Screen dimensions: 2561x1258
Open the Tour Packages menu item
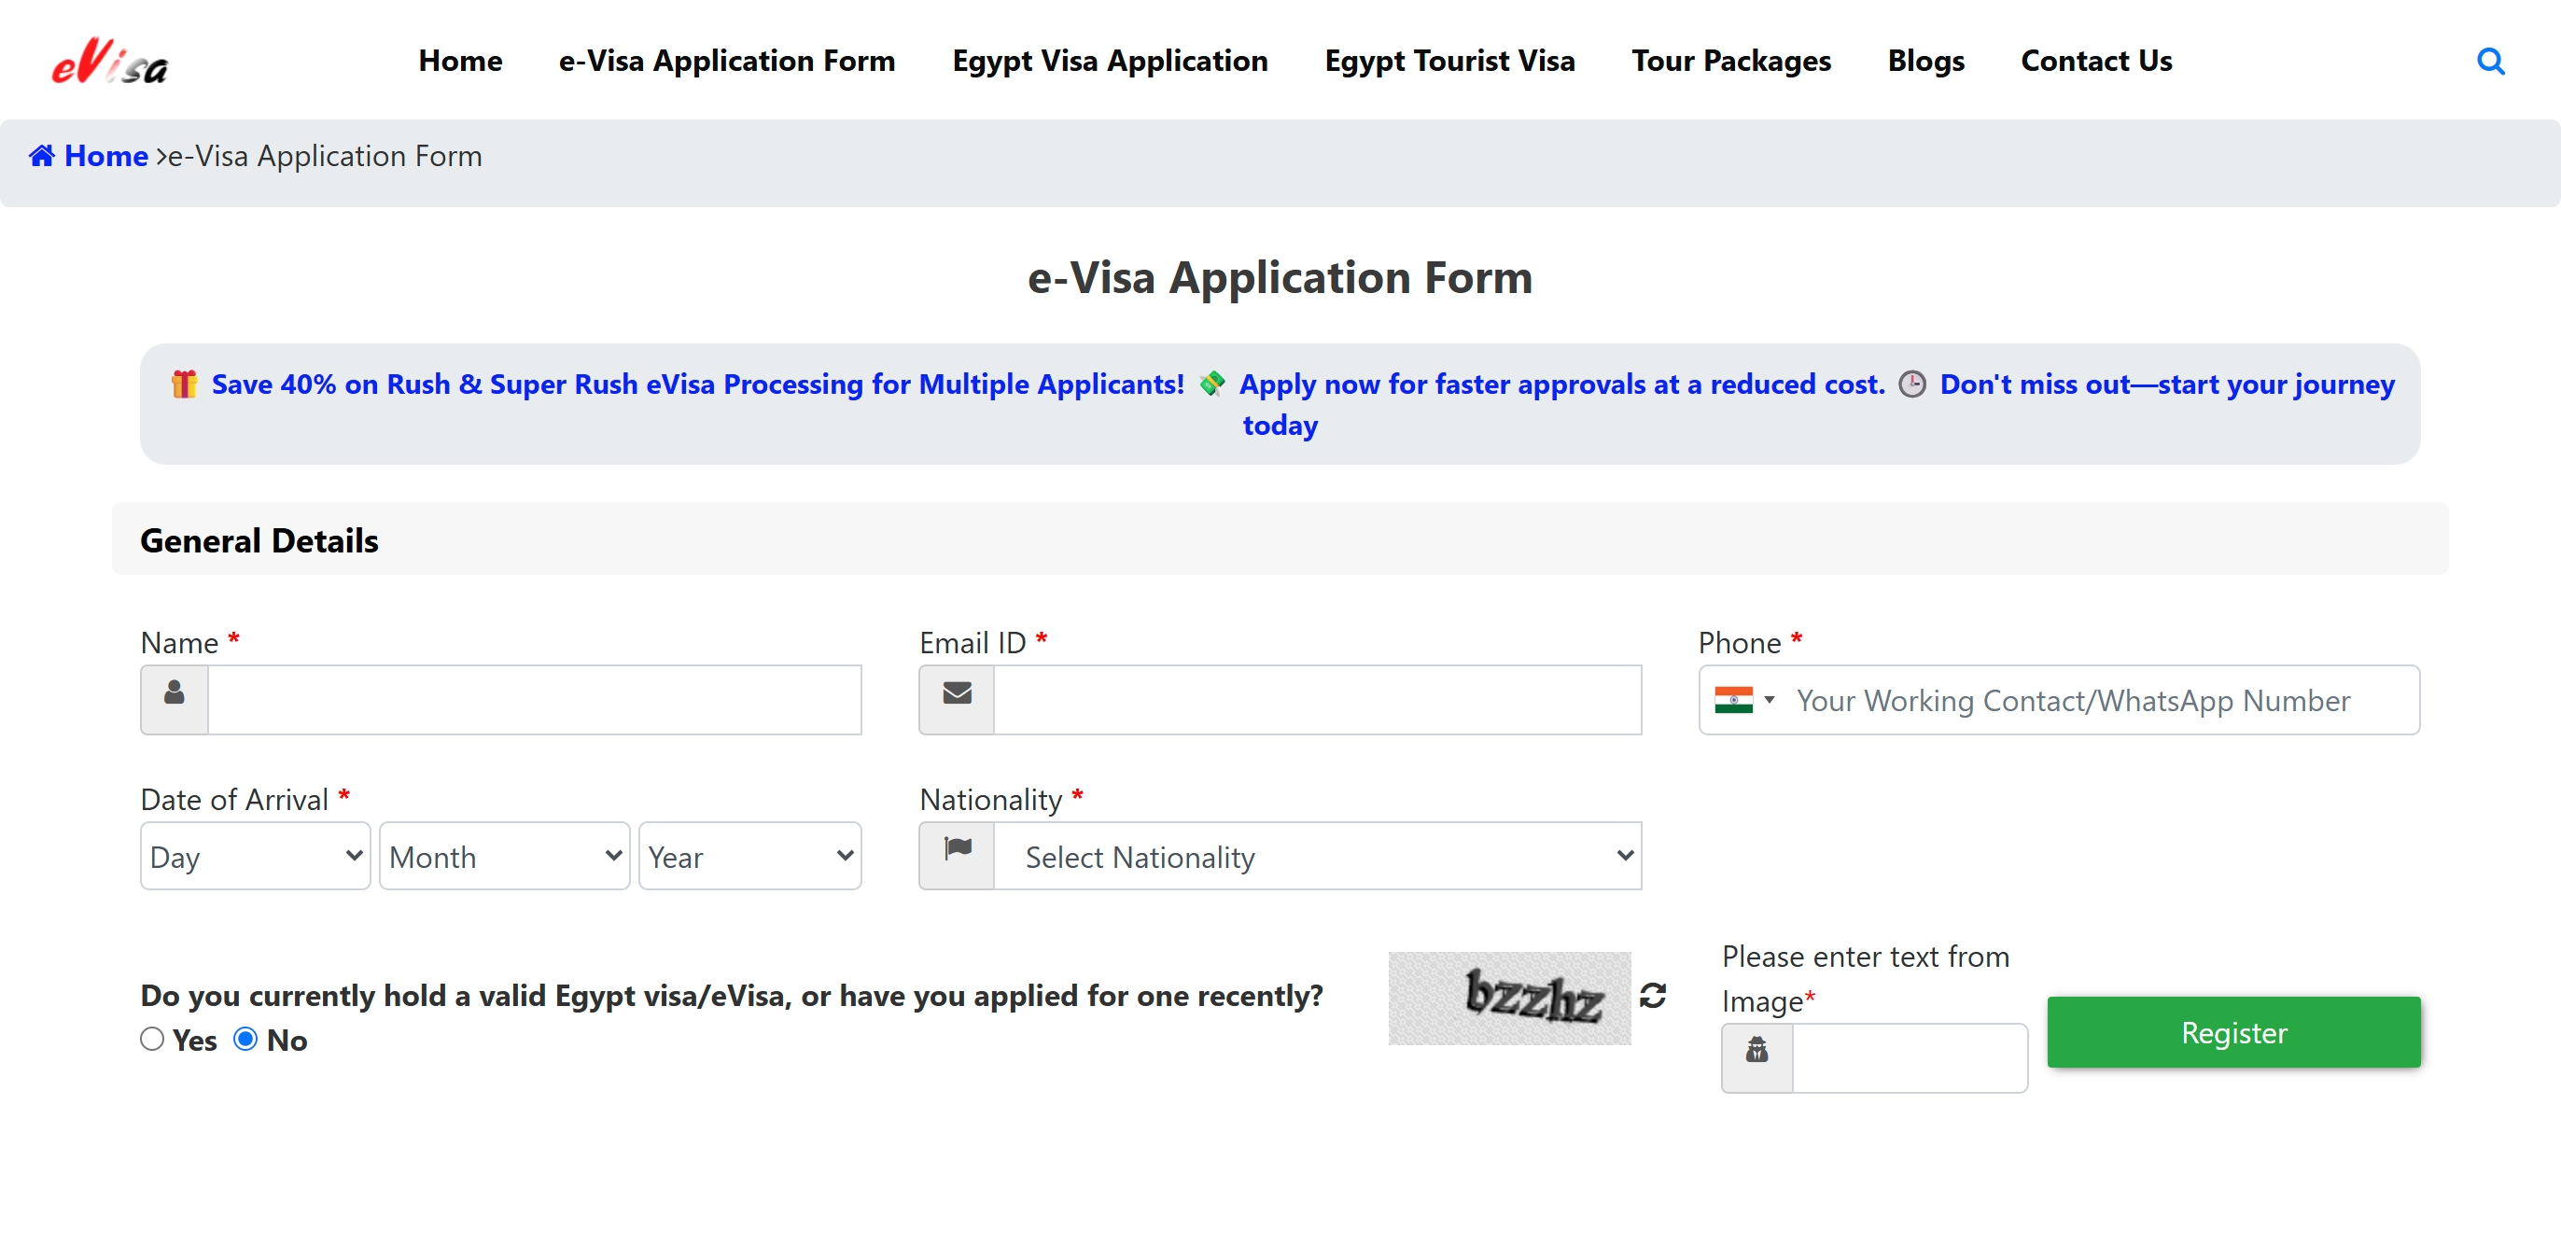tap(1731, 62)
